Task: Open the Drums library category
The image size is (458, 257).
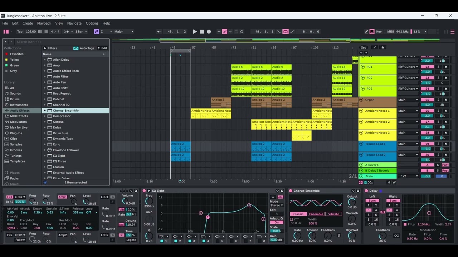Action: (x=15, y=99)
